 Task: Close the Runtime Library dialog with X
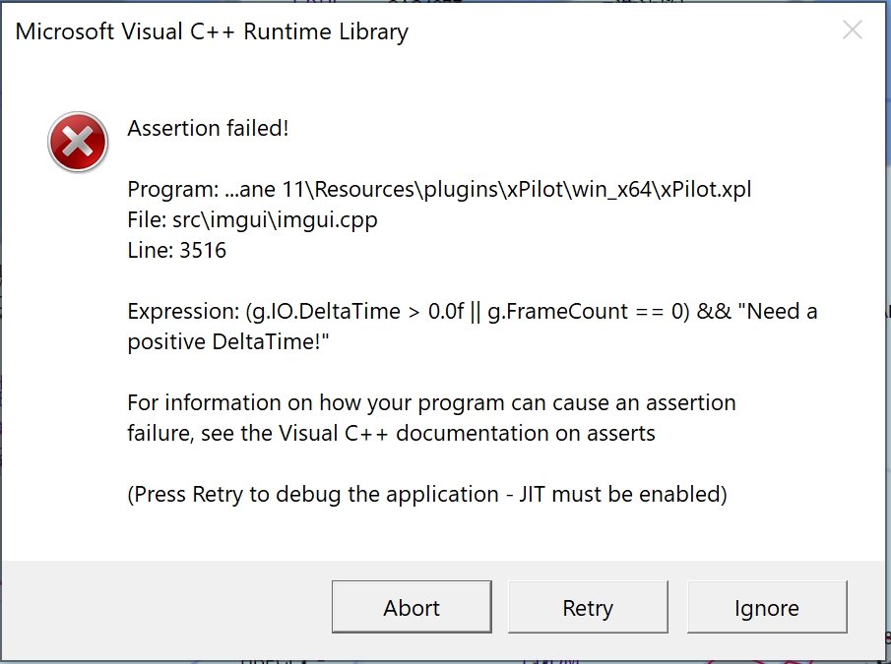click(853, 30)
